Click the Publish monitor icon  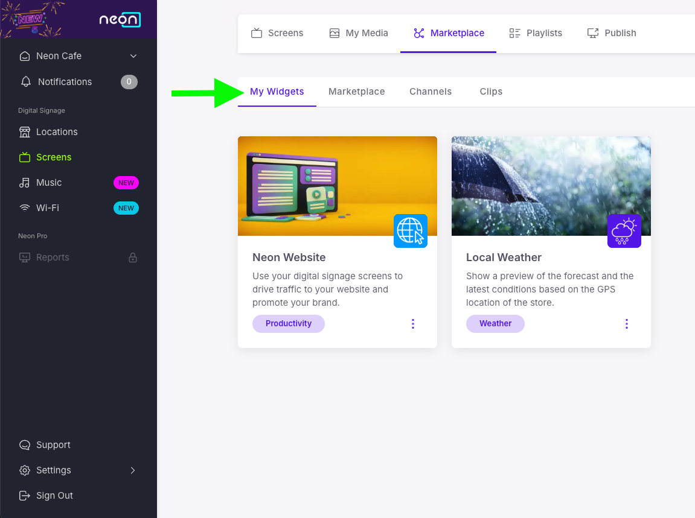click(592, 33)
